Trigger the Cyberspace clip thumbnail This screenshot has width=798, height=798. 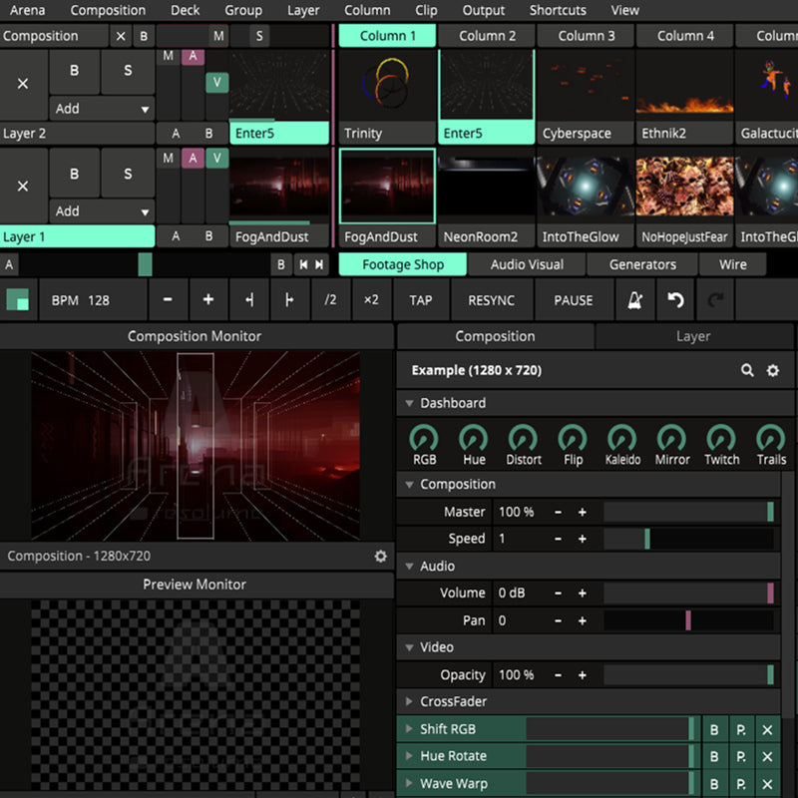585,85
